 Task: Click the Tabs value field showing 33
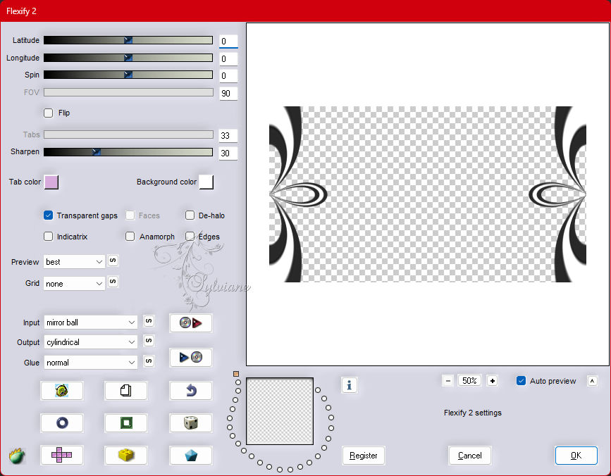click(228, 136)
